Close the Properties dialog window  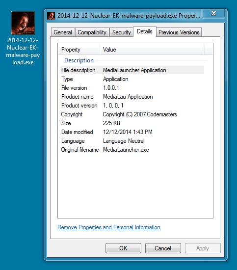[x=213, y=13]
